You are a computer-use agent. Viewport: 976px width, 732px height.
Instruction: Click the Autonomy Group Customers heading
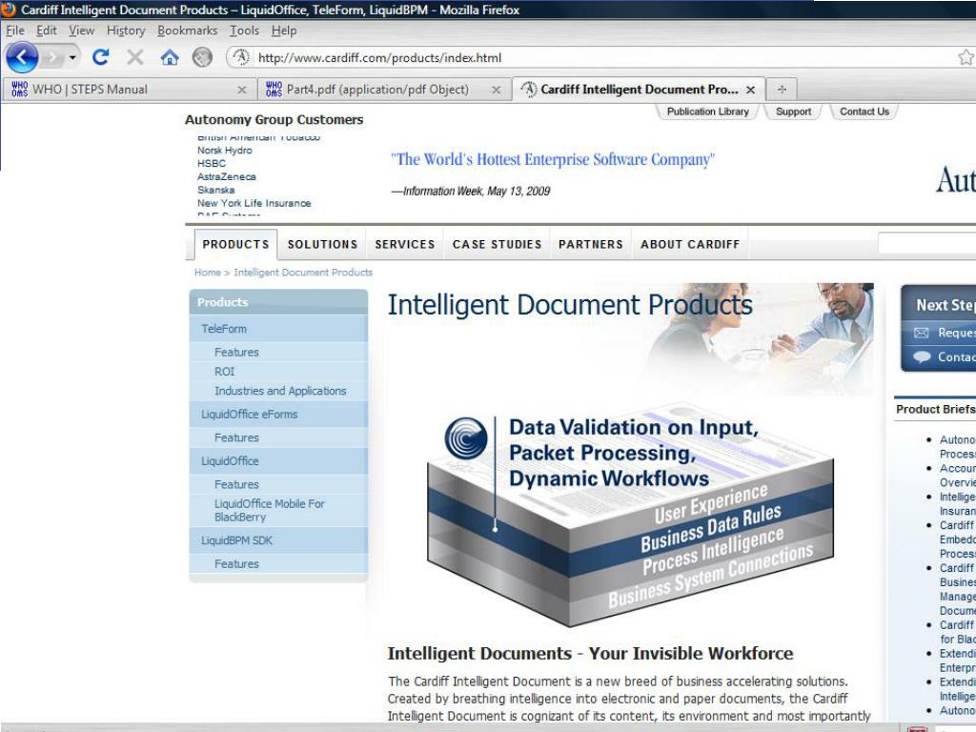274,119
